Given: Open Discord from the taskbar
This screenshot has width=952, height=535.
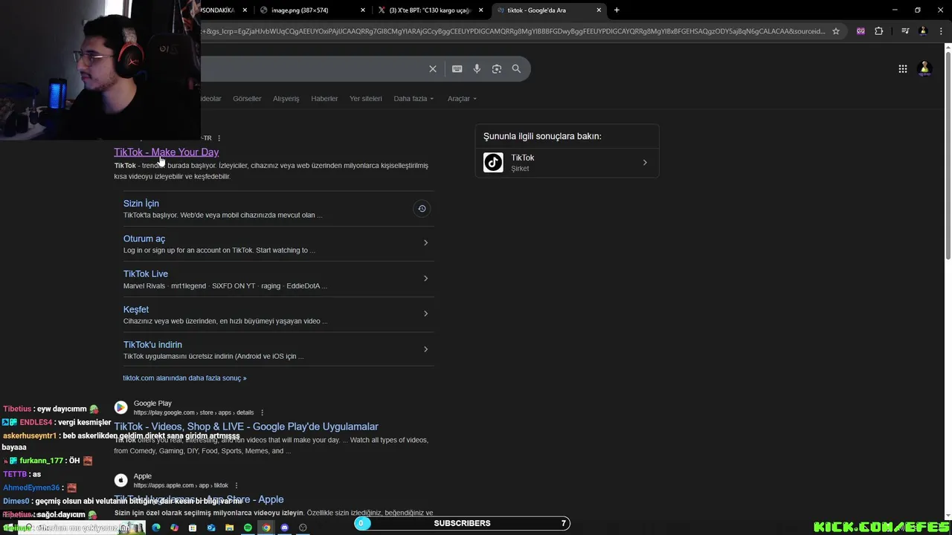Looking at the screenshot, I should pos(284,528).
